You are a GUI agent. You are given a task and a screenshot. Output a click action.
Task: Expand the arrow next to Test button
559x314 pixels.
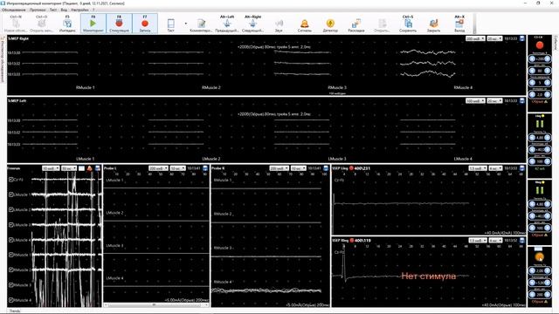(186, 24)
